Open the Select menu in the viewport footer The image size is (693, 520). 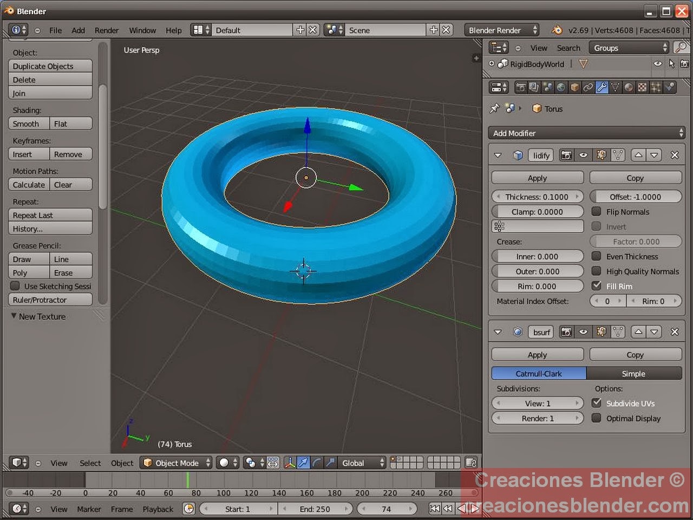(90, 463)
